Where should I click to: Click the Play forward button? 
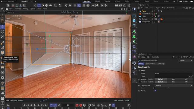pos(35,105)
